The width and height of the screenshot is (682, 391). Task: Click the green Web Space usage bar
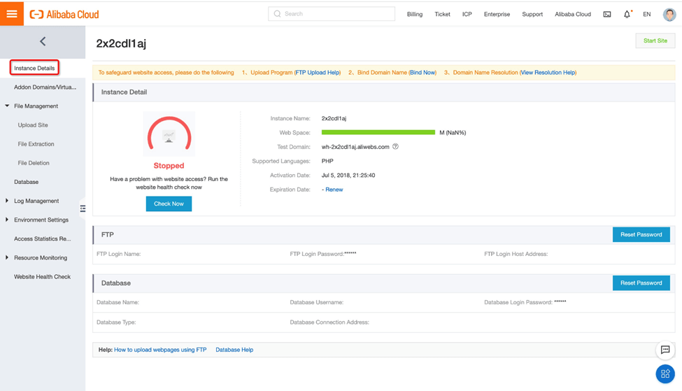378,132
